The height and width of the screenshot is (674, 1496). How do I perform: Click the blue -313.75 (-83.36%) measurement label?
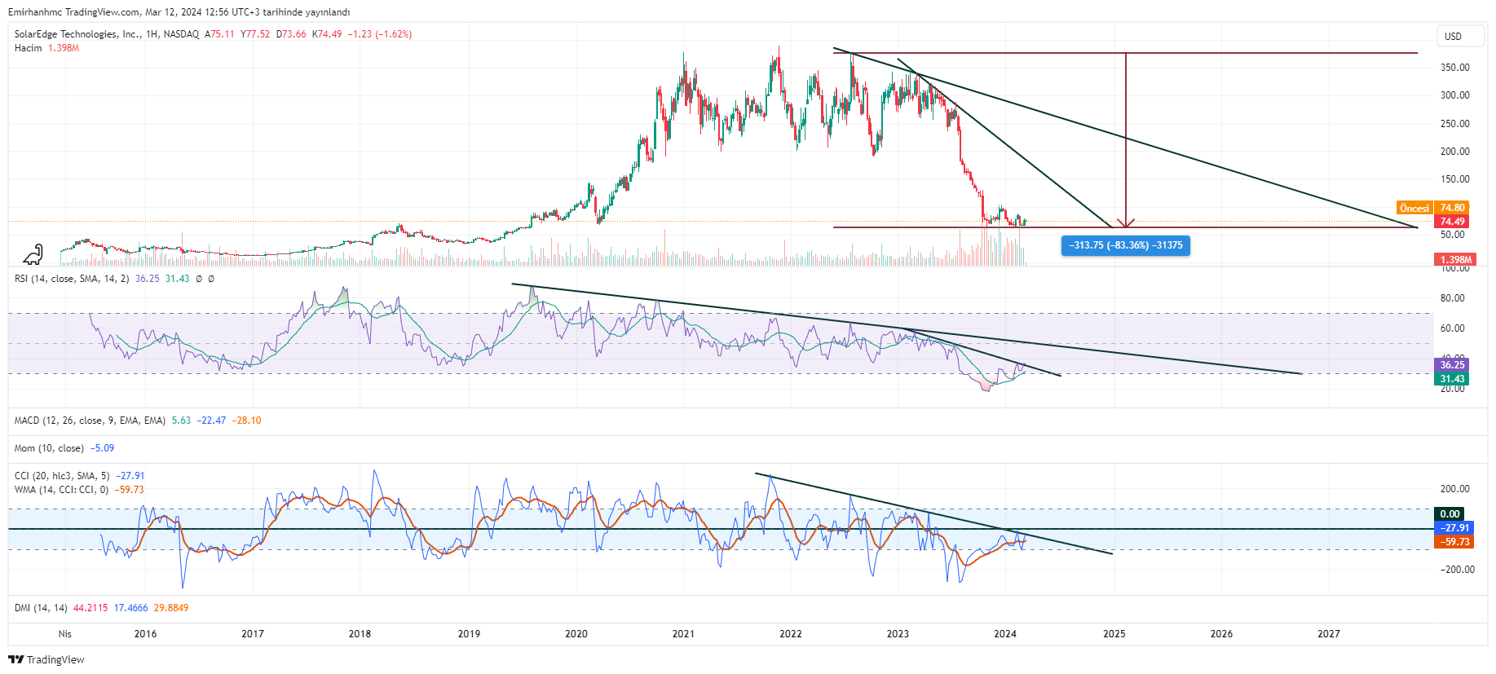click(1125, 245)
